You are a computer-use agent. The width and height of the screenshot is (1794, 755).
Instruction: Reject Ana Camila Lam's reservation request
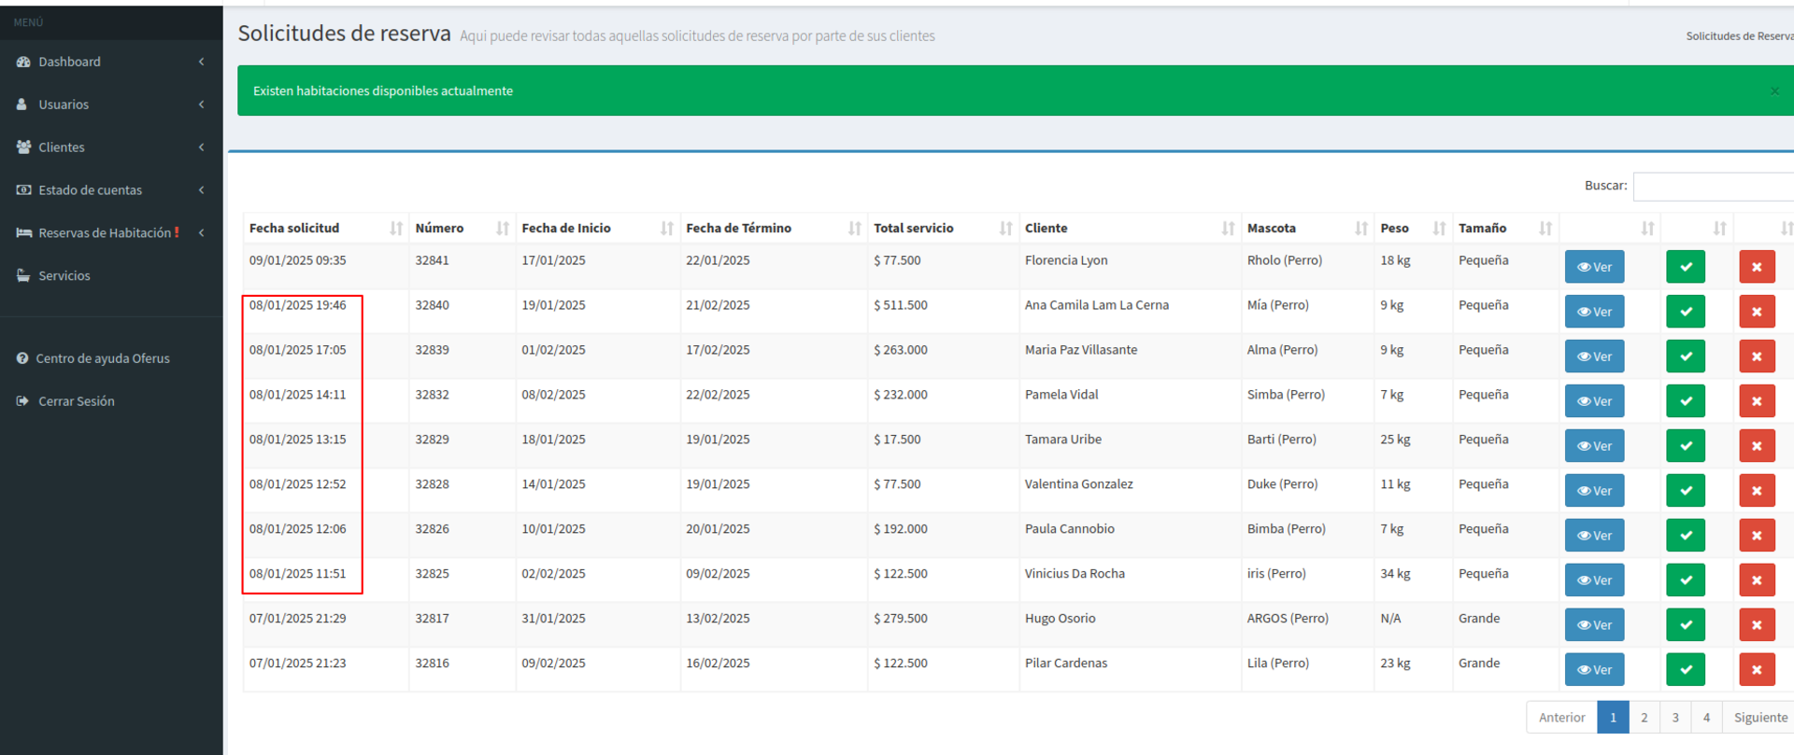pos(1756,312)
